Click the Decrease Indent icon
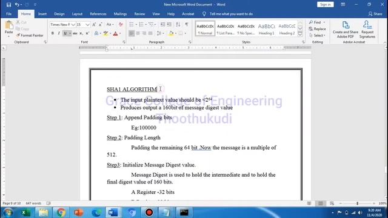388x218 pixels. [162, 24]
